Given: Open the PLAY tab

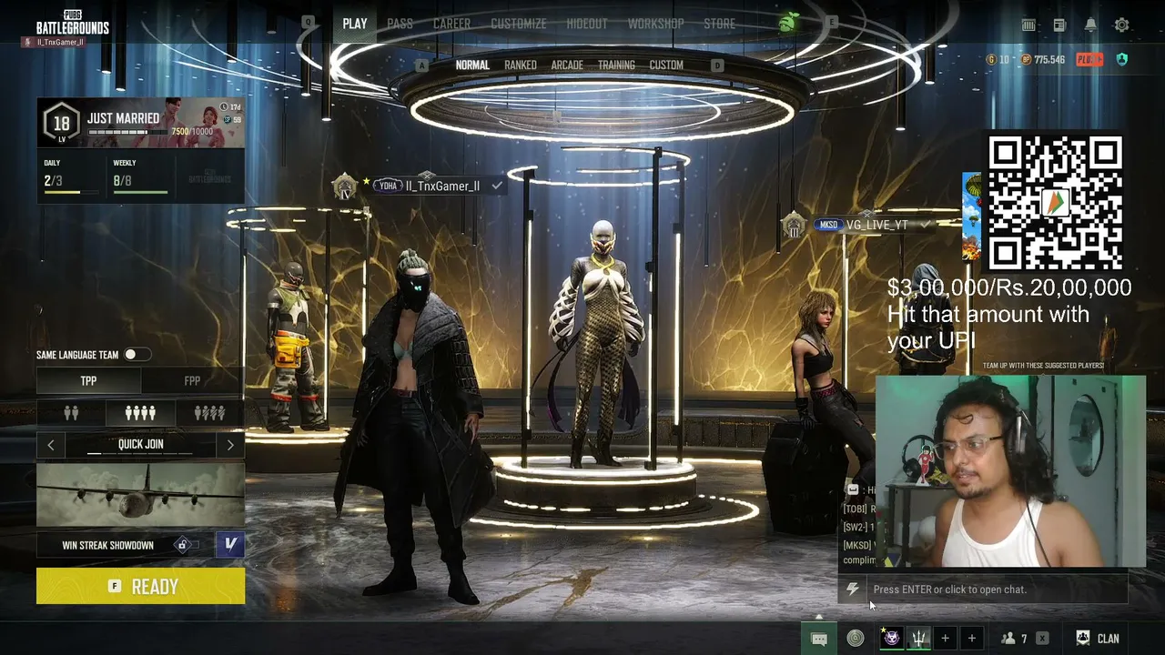Looking at the screenshot, I should 355,24.
